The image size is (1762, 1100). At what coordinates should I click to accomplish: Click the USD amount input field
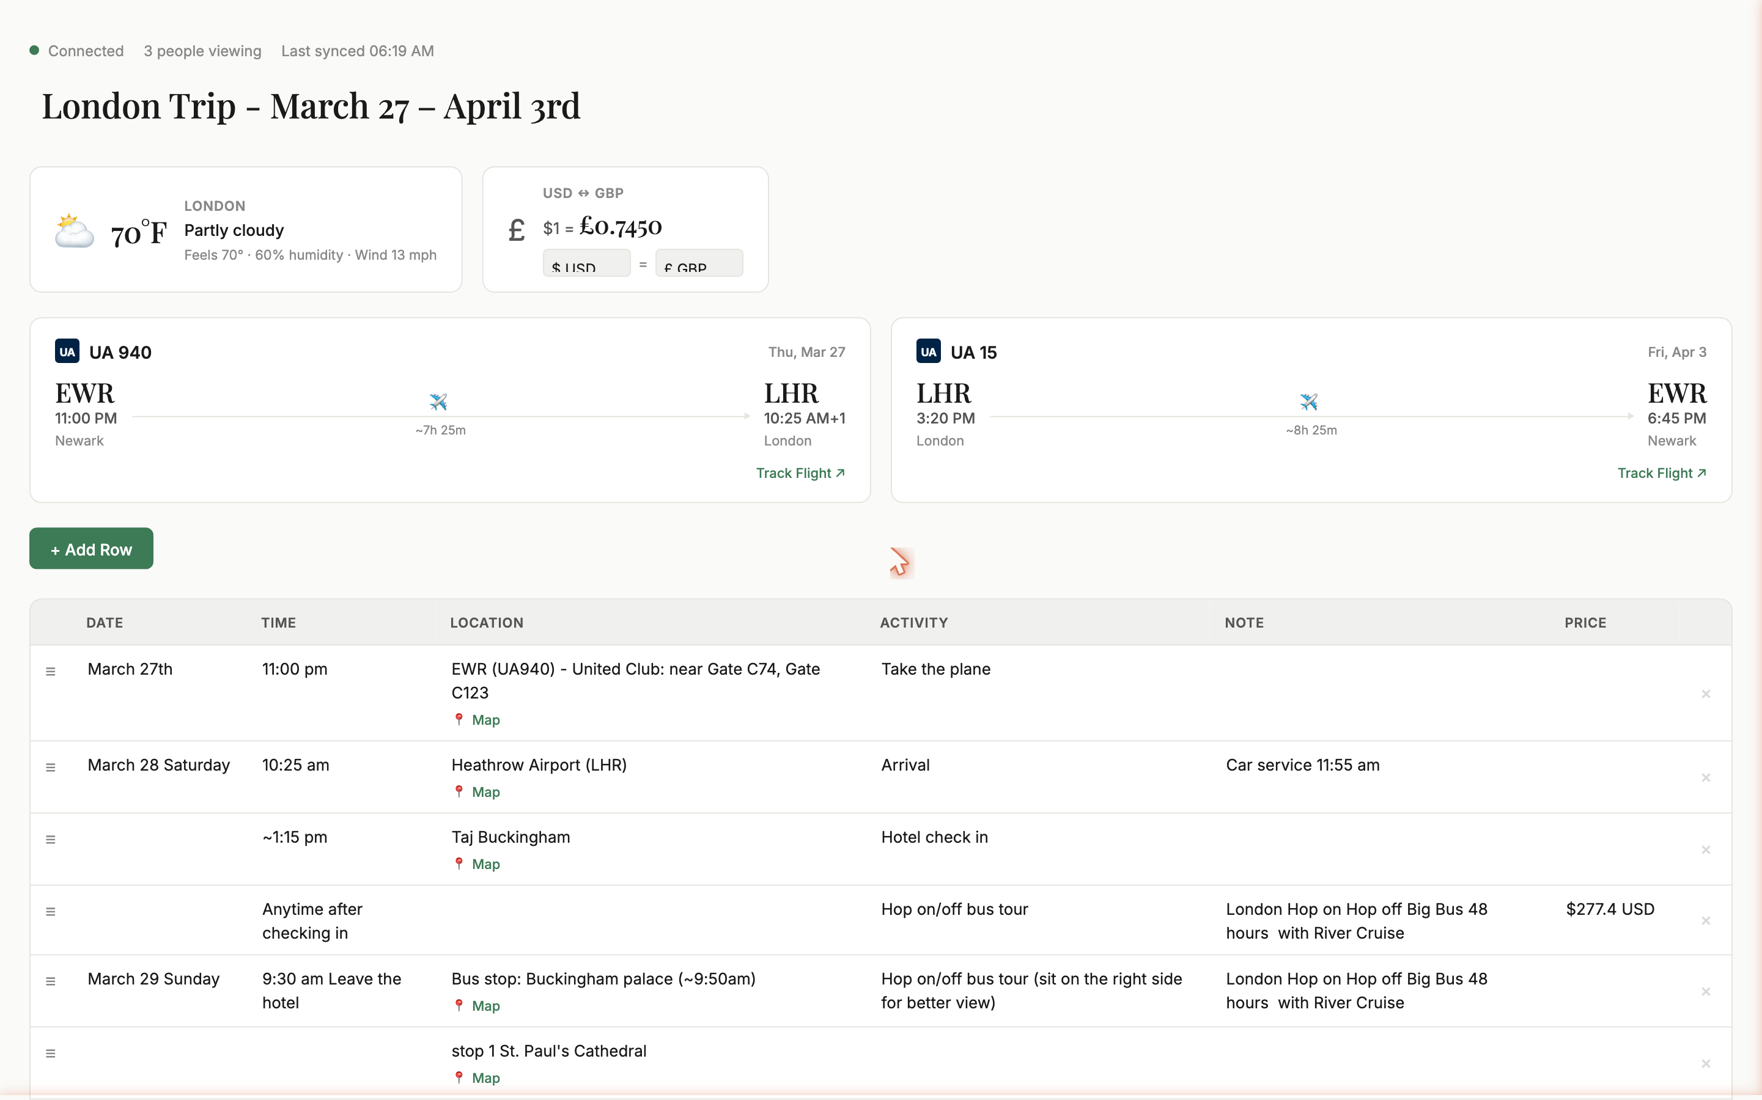(586, 263)
